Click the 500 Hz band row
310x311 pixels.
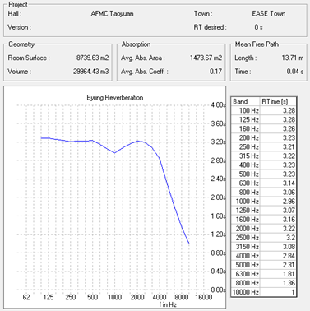[x=264, y=174]
